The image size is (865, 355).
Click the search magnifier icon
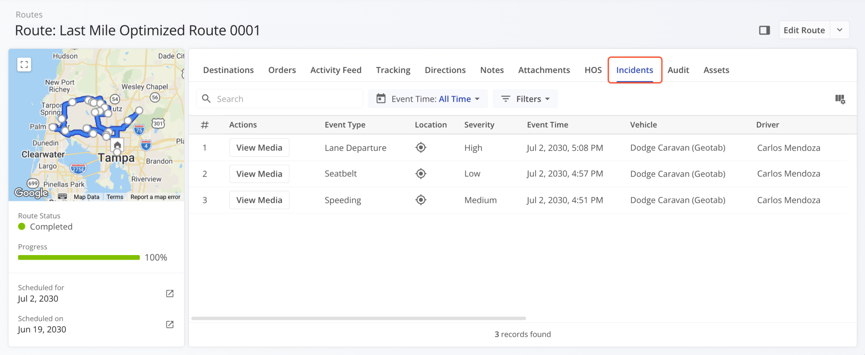coord(206,99)
